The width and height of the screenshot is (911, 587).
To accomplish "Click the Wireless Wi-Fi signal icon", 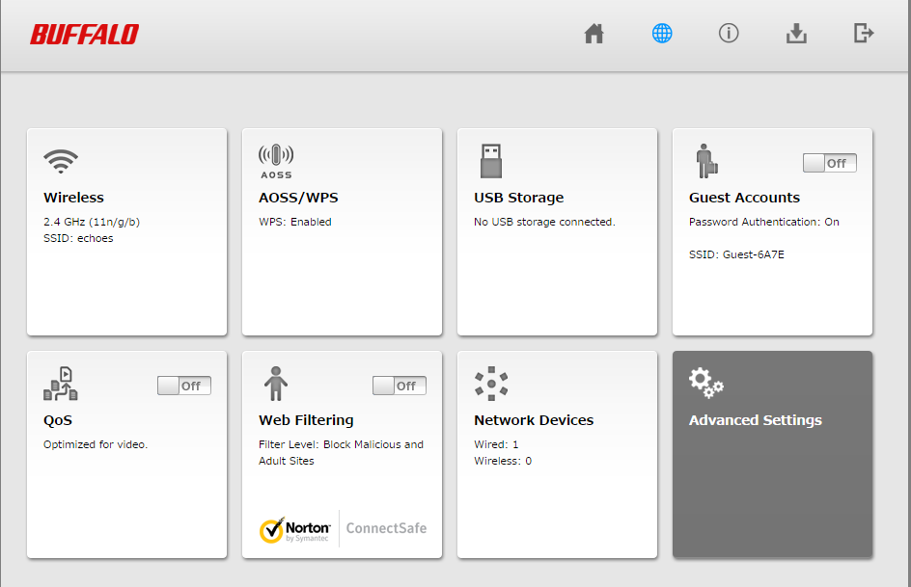I will click(61, 160).
